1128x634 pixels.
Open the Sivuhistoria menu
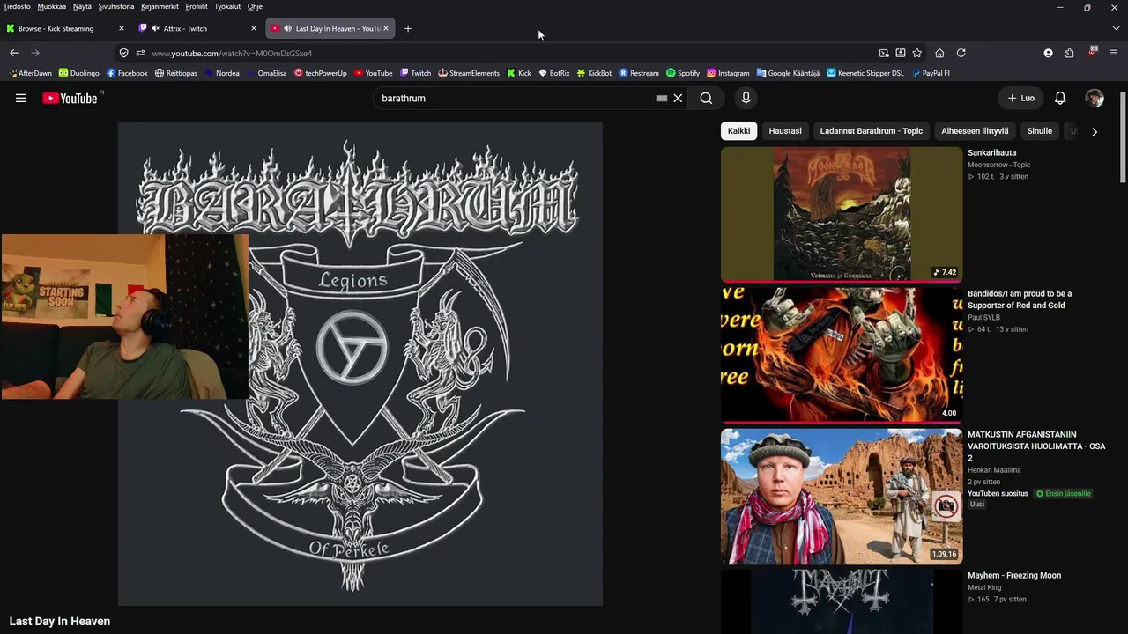pos(117,6)
